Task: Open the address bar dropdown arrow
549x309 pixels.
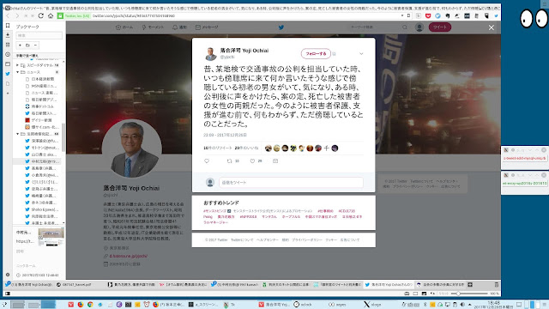Action: point(402,15)
